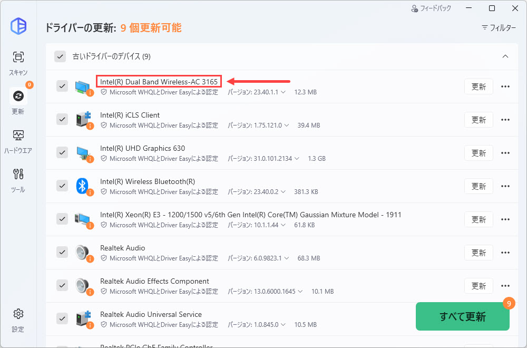Click WHQL shield icon in Realtek Audio row

tap(104, 258)
